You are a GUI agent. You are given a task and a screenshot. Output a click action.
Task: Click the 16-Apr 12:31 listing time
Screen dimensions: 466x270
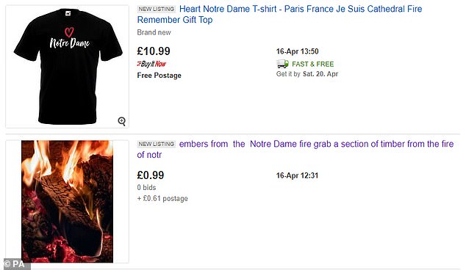tap(297, 175)
